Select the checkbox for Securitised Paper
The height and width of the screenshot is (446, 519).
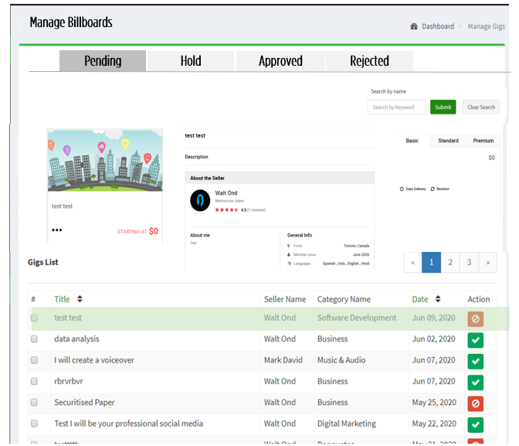[x=34, y=403]
